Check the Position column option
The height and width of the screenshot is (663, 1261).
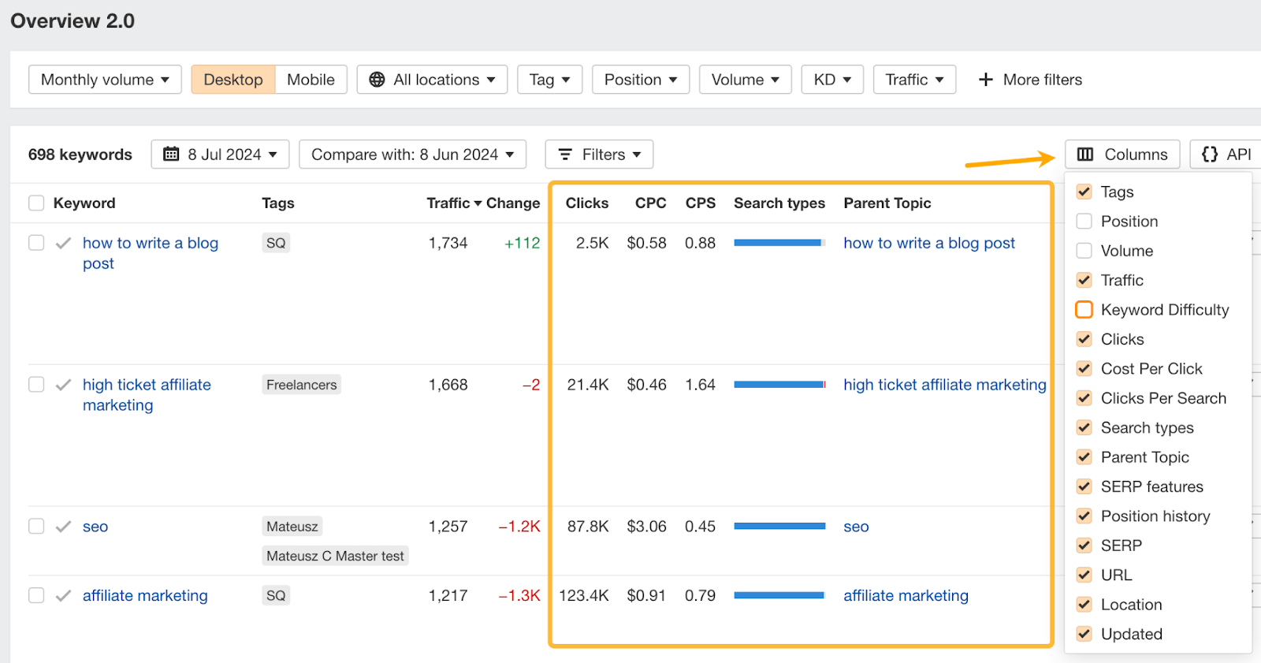point(1084,222)
